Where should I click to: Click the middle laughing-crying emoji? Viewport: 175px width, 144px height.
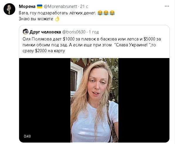(x=106, y=13)
